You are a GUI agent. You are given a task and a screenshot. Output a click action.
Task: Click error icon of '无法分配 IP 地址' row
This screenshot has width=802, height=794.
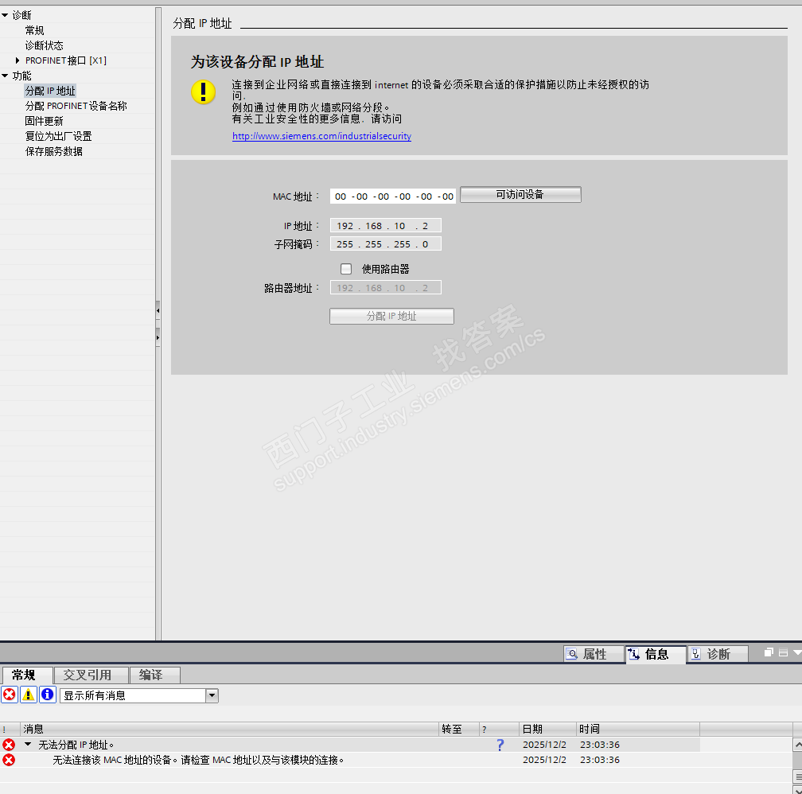tap(9, 745)
